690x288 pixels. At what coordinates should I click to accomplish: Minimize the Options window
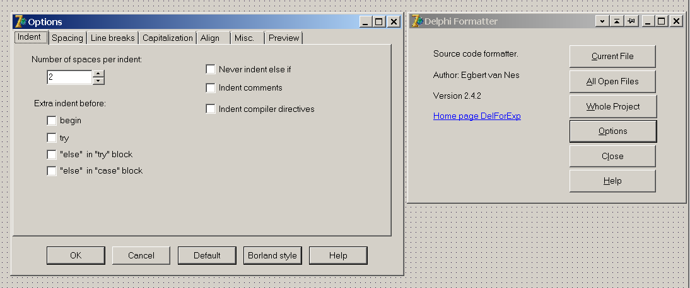(365, 21)
